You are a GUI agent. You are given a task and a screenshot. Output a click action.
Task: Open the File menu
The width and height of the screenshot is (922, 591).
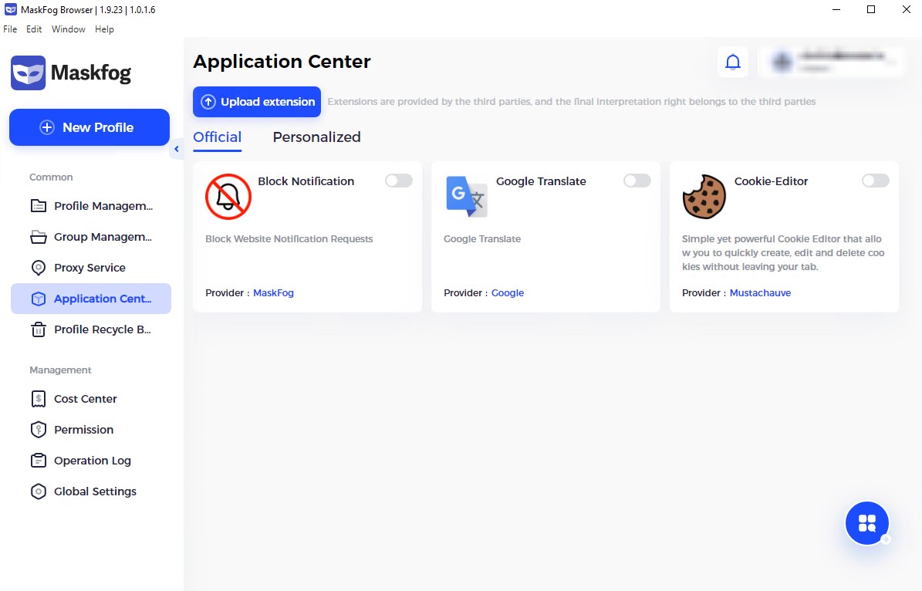[10, 29]
